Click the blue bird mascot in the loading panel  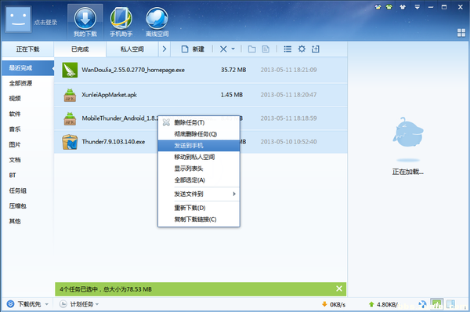click(x=407, y=132)
